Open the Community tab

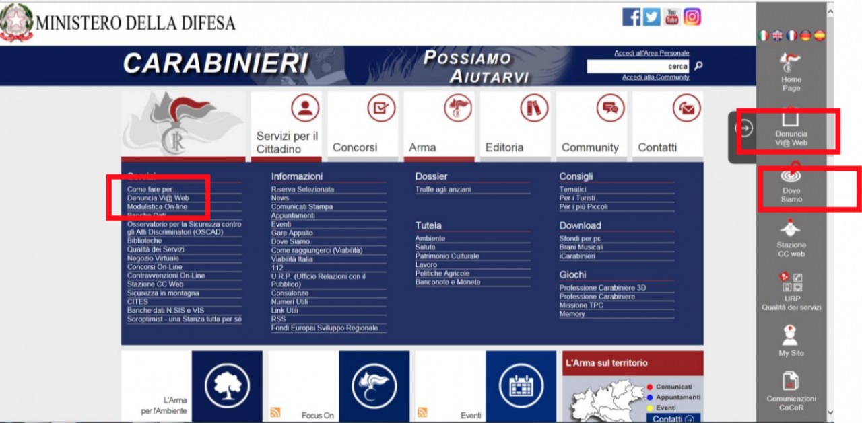click(592, 126)
